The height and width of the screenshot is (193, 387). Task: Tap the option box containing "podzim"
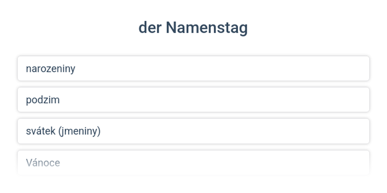[x=193, y=100]
